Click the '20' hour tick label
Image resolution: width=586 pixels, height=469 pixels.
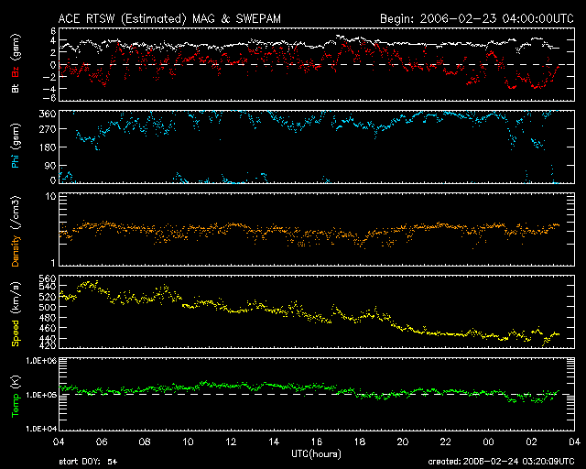click(x=403, y=442)
